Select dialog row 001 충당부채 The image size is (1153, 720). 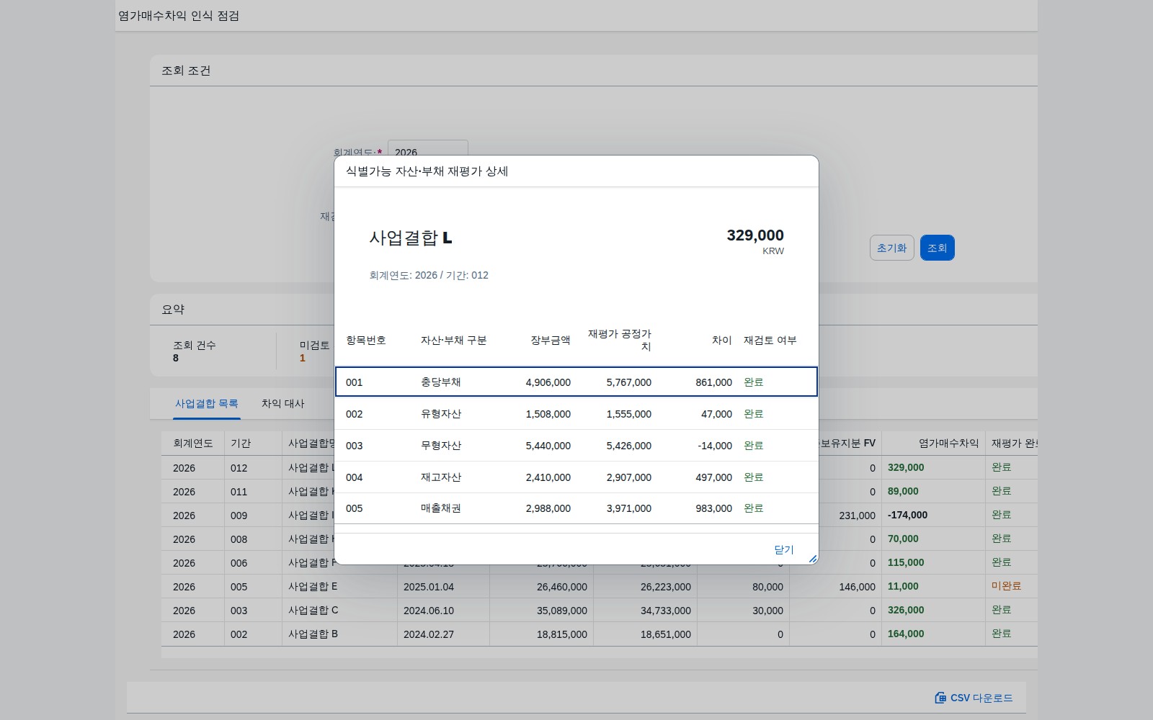click(576, 382)
